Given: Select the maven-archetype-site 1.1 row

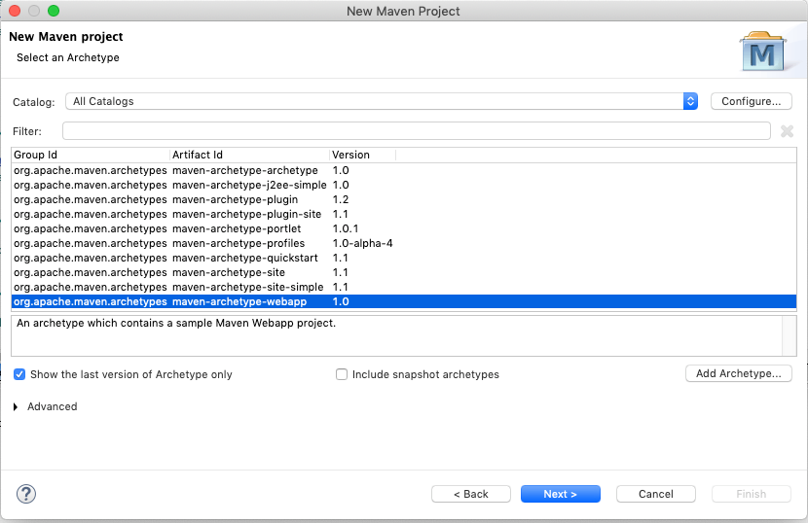Looking at the screenshot, I should [x=404, y=272].
